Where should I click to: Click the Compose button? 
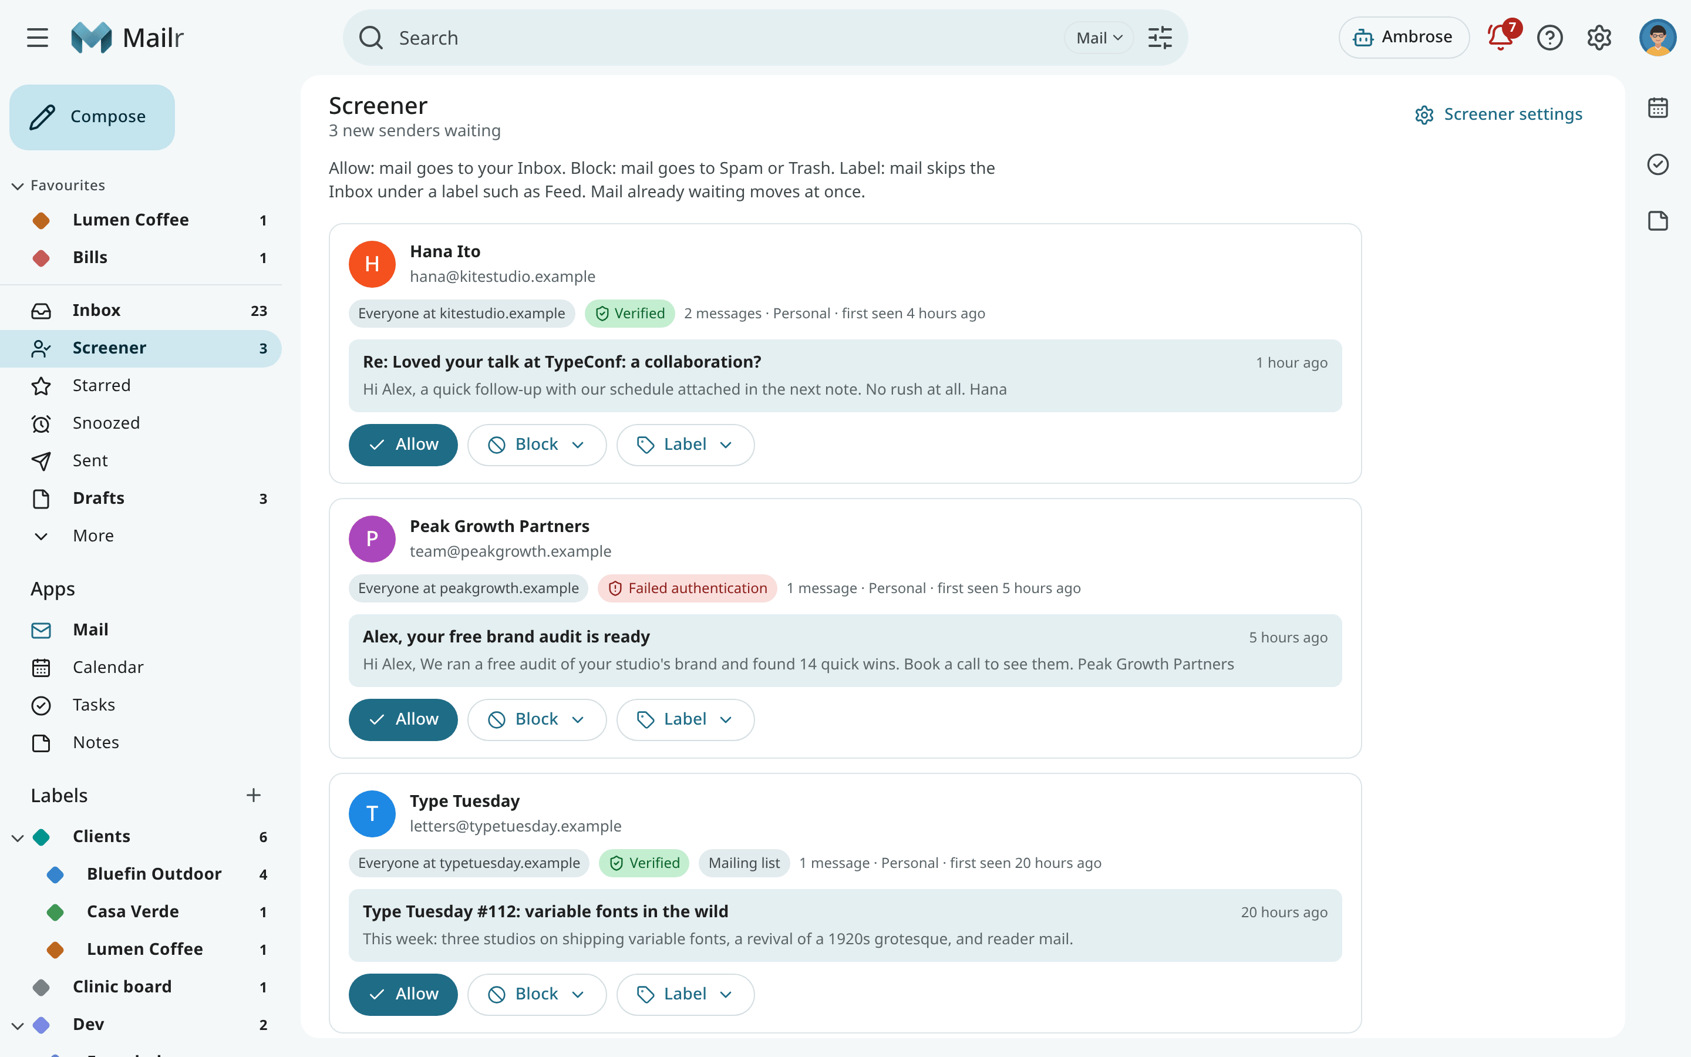[92, 117]
